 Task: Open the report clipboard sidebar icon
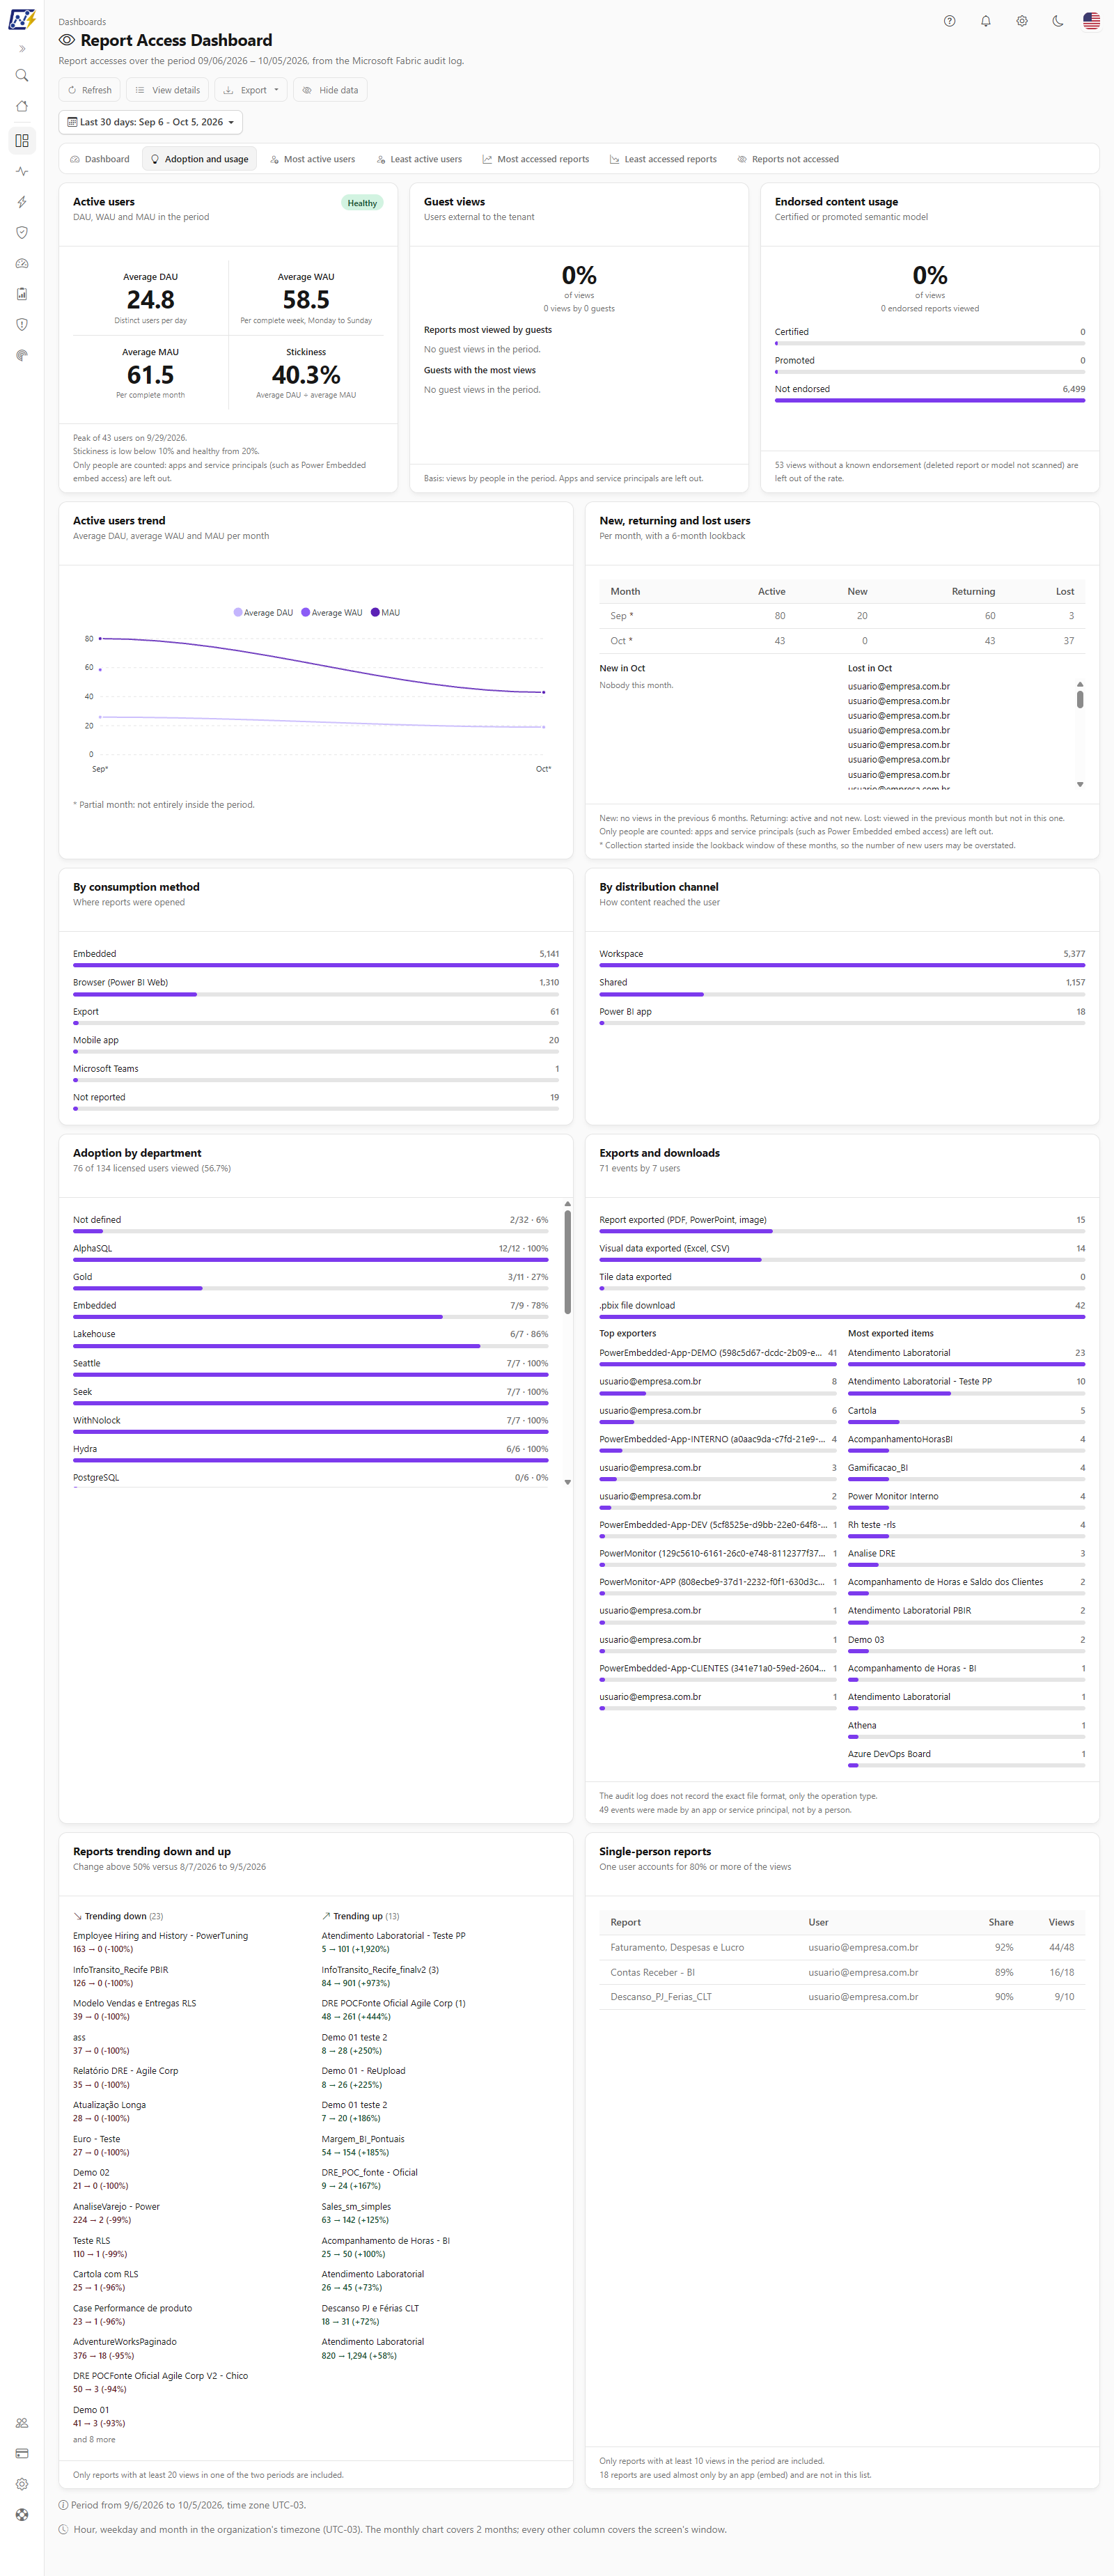pyautogui.click(x=22, y=294)
